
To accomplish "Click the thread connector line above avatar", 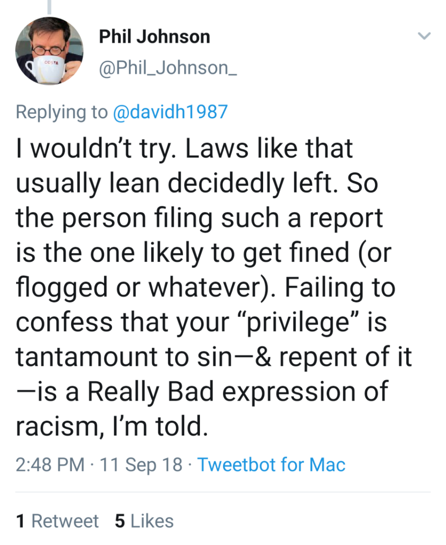I will pos(49,7).
